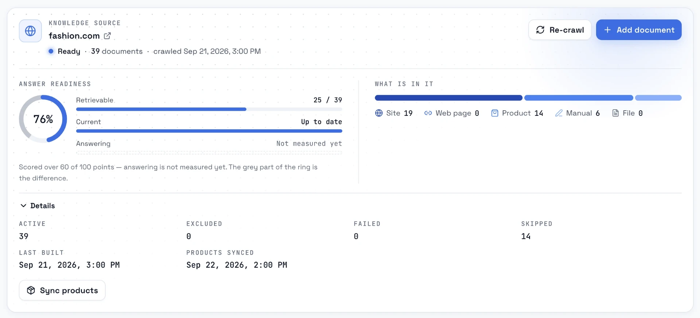The width and height of the screenshot is (700, 318).
Task: Click the '25 / 39' retrievable count
Action: (328, 100)
